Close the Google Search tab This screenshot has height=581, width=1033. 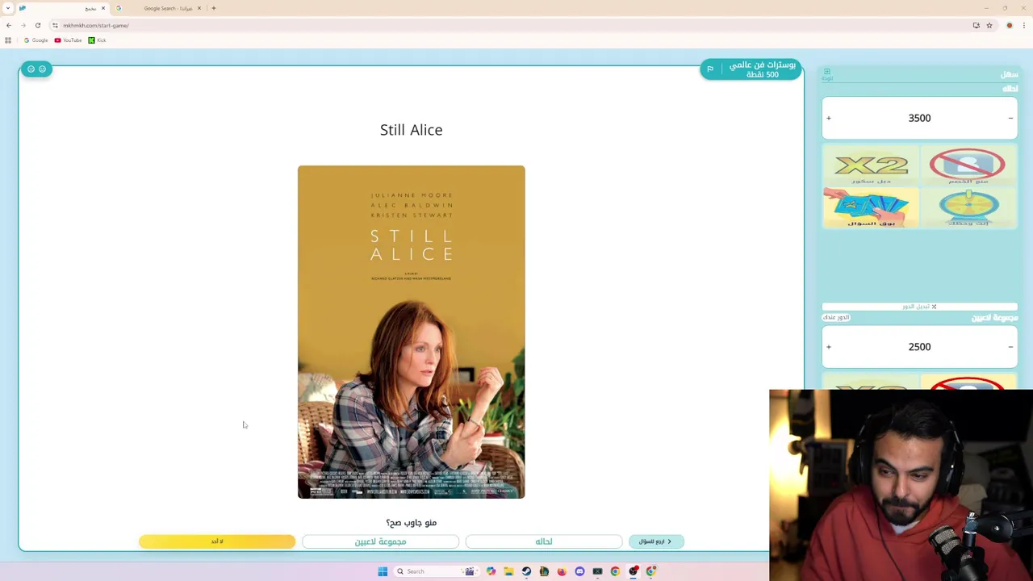tap(199, 8)
